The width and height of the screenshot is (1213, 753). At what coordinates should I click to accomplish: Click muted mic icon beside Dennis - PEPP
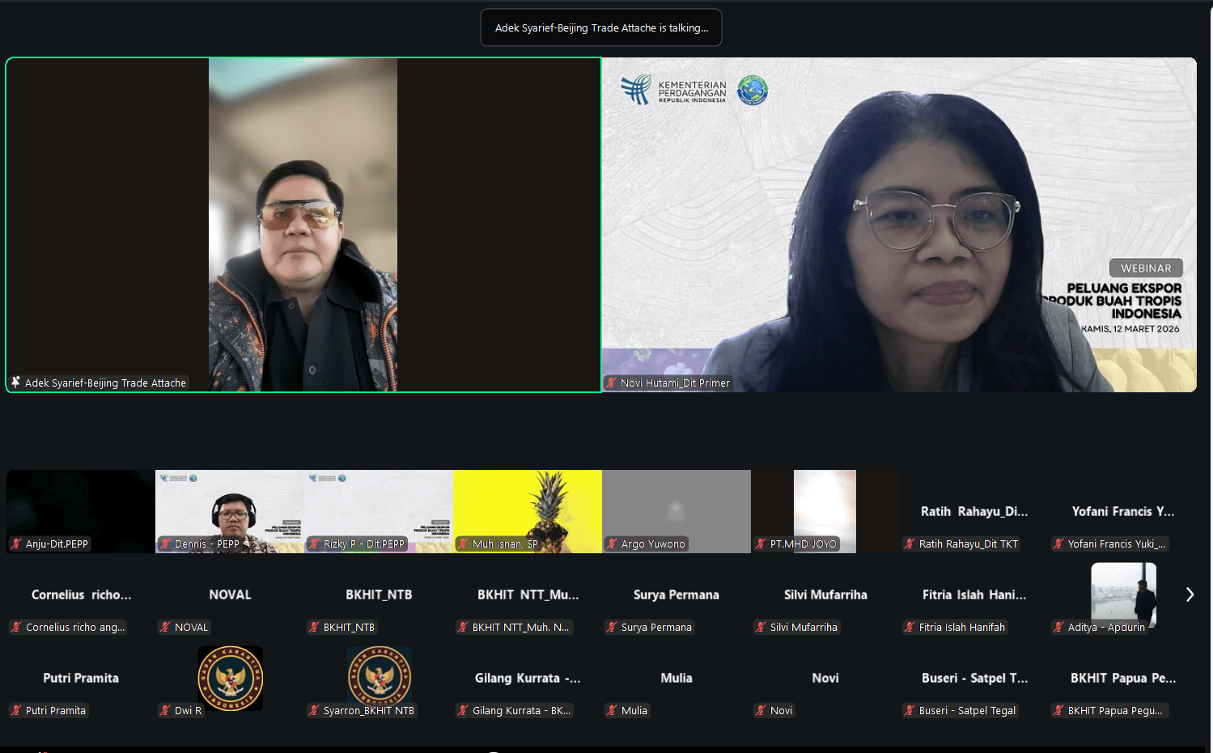coord(165,544)
